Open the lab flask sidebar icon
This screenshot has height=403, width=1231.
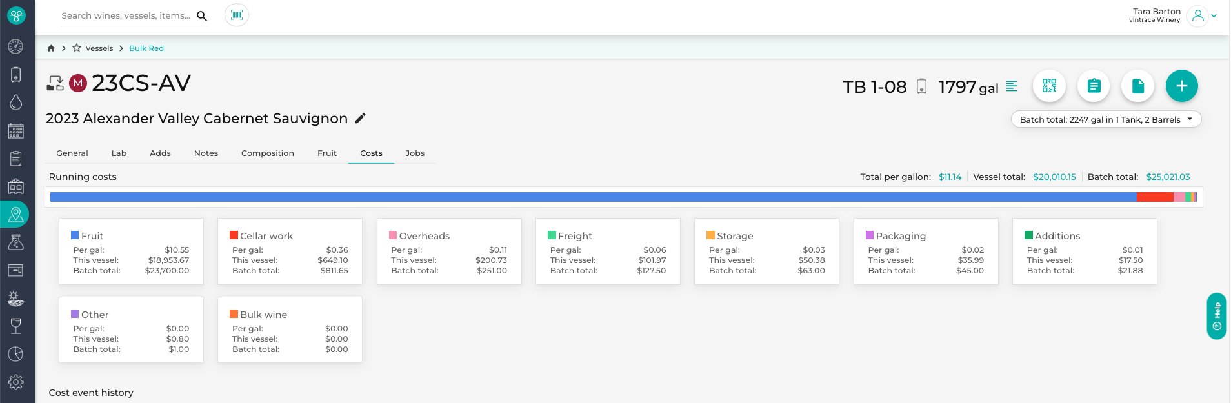16,242
